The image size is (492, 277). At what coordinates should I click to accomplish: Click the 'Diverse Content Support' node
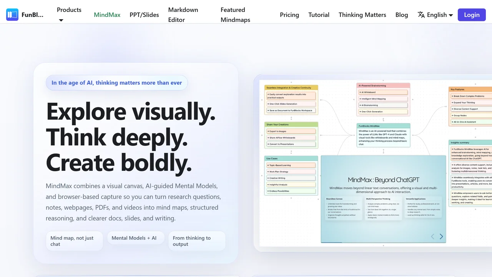pyautogui.click(x=471, y=109)
